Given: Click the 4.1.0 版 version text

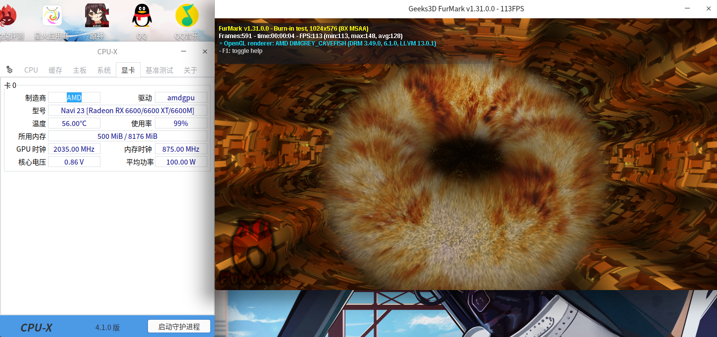Looking at the screenshot, I should tap(107, 327).
